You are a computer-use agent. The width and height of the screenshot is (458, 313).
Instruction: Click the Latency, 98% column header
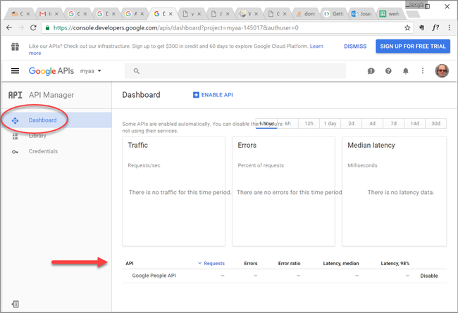395,263
